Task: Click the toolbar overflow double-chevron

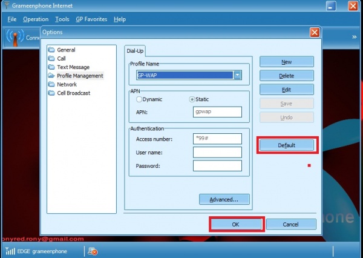Action: [354, 37]
